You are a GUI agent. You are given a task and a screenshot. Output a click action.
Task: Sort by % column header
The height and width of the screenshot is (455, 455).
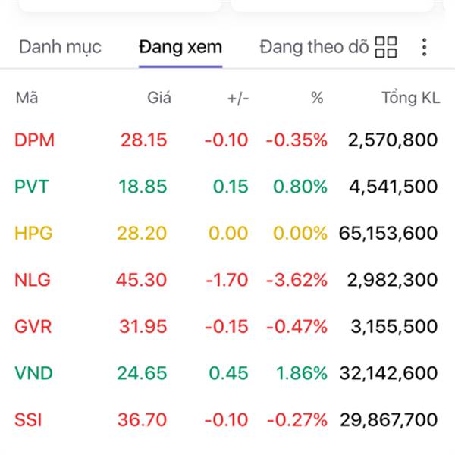click(317, 98)
